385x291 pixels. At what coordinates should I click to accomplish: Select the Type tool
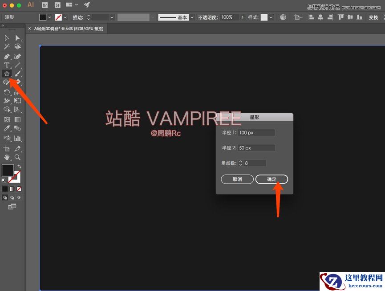(x=7, y=65)
